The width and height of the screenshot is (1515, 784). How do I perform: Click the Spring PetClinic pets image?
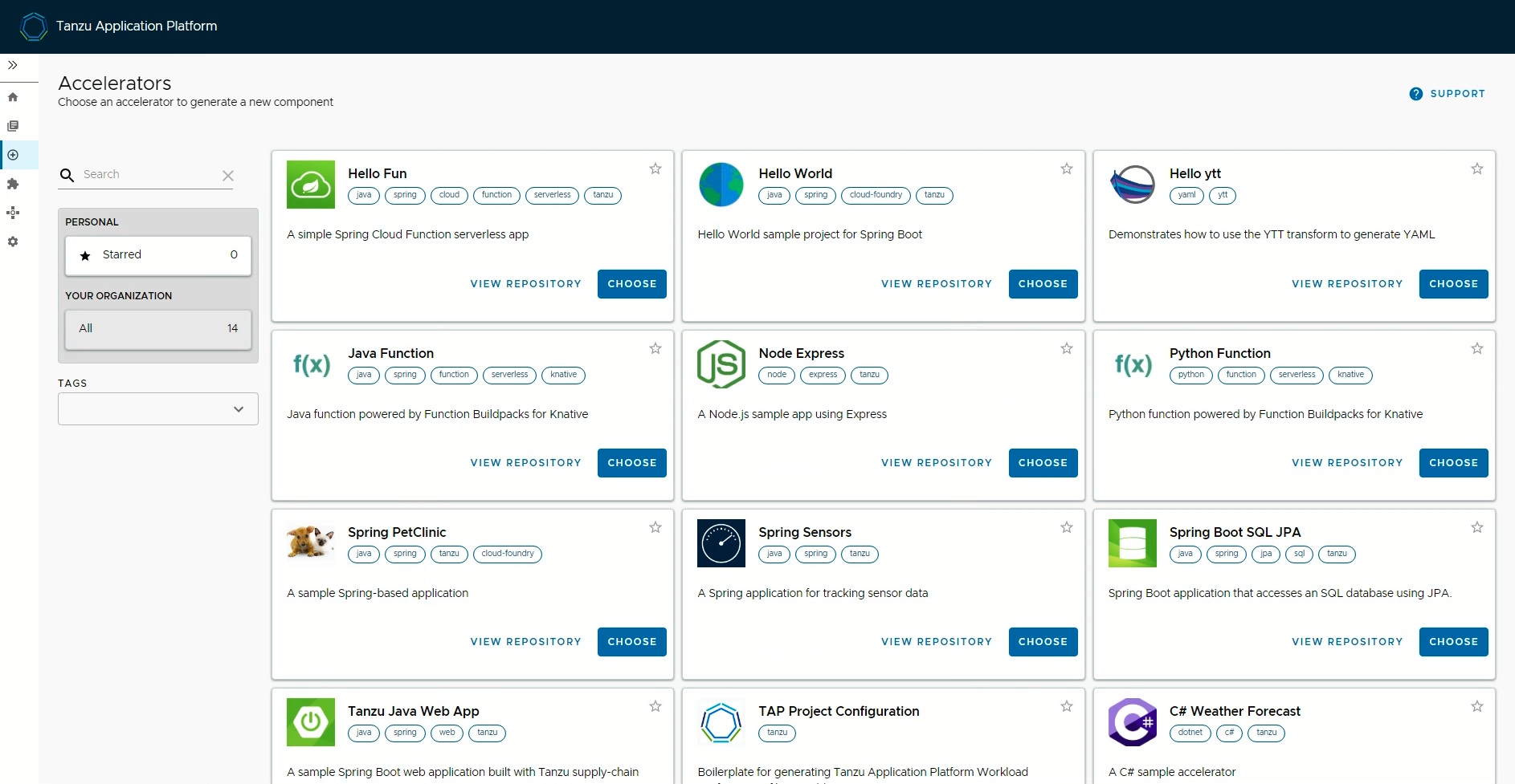pos(311,542)
